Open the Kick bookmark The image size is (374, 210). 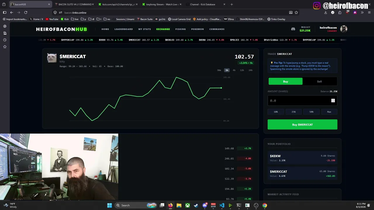65,19
